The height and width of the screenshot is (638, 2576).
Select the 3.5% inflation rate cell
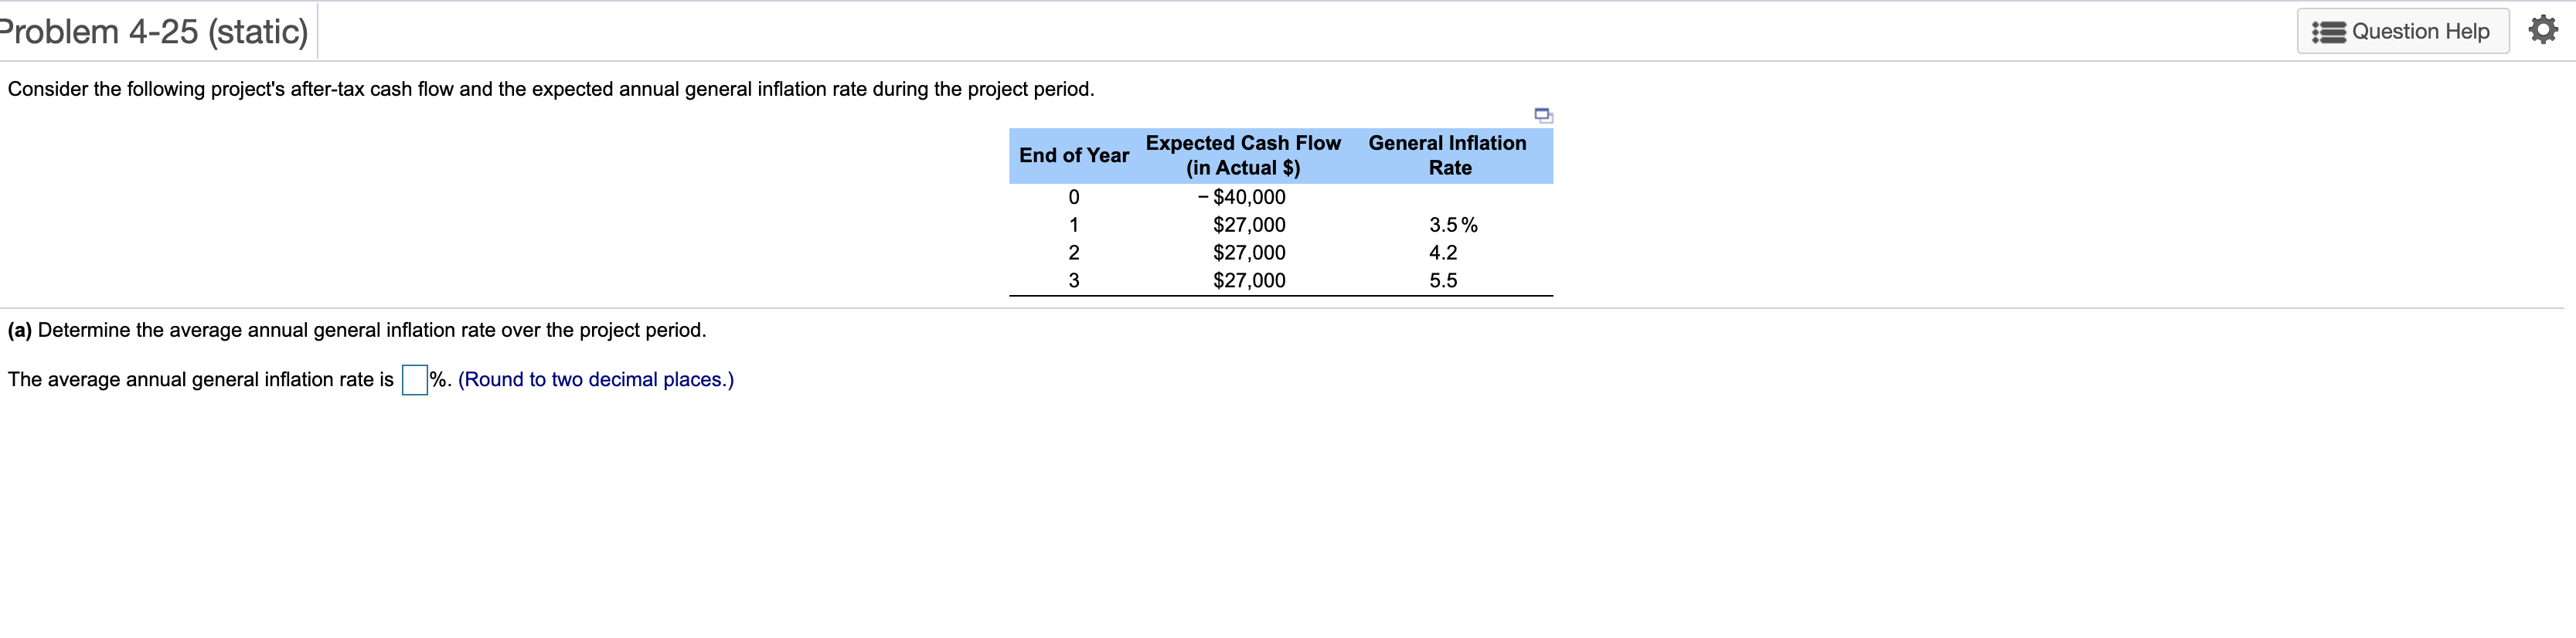(x=1452, y=225)
